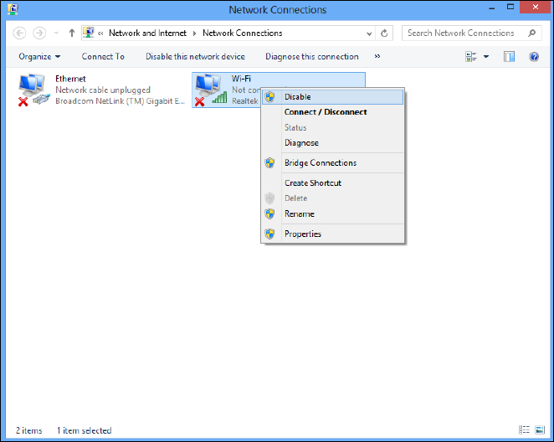554x442 pixels.
Task: Click the '2 items' status bar text
Action: click(x=28, y=430)
